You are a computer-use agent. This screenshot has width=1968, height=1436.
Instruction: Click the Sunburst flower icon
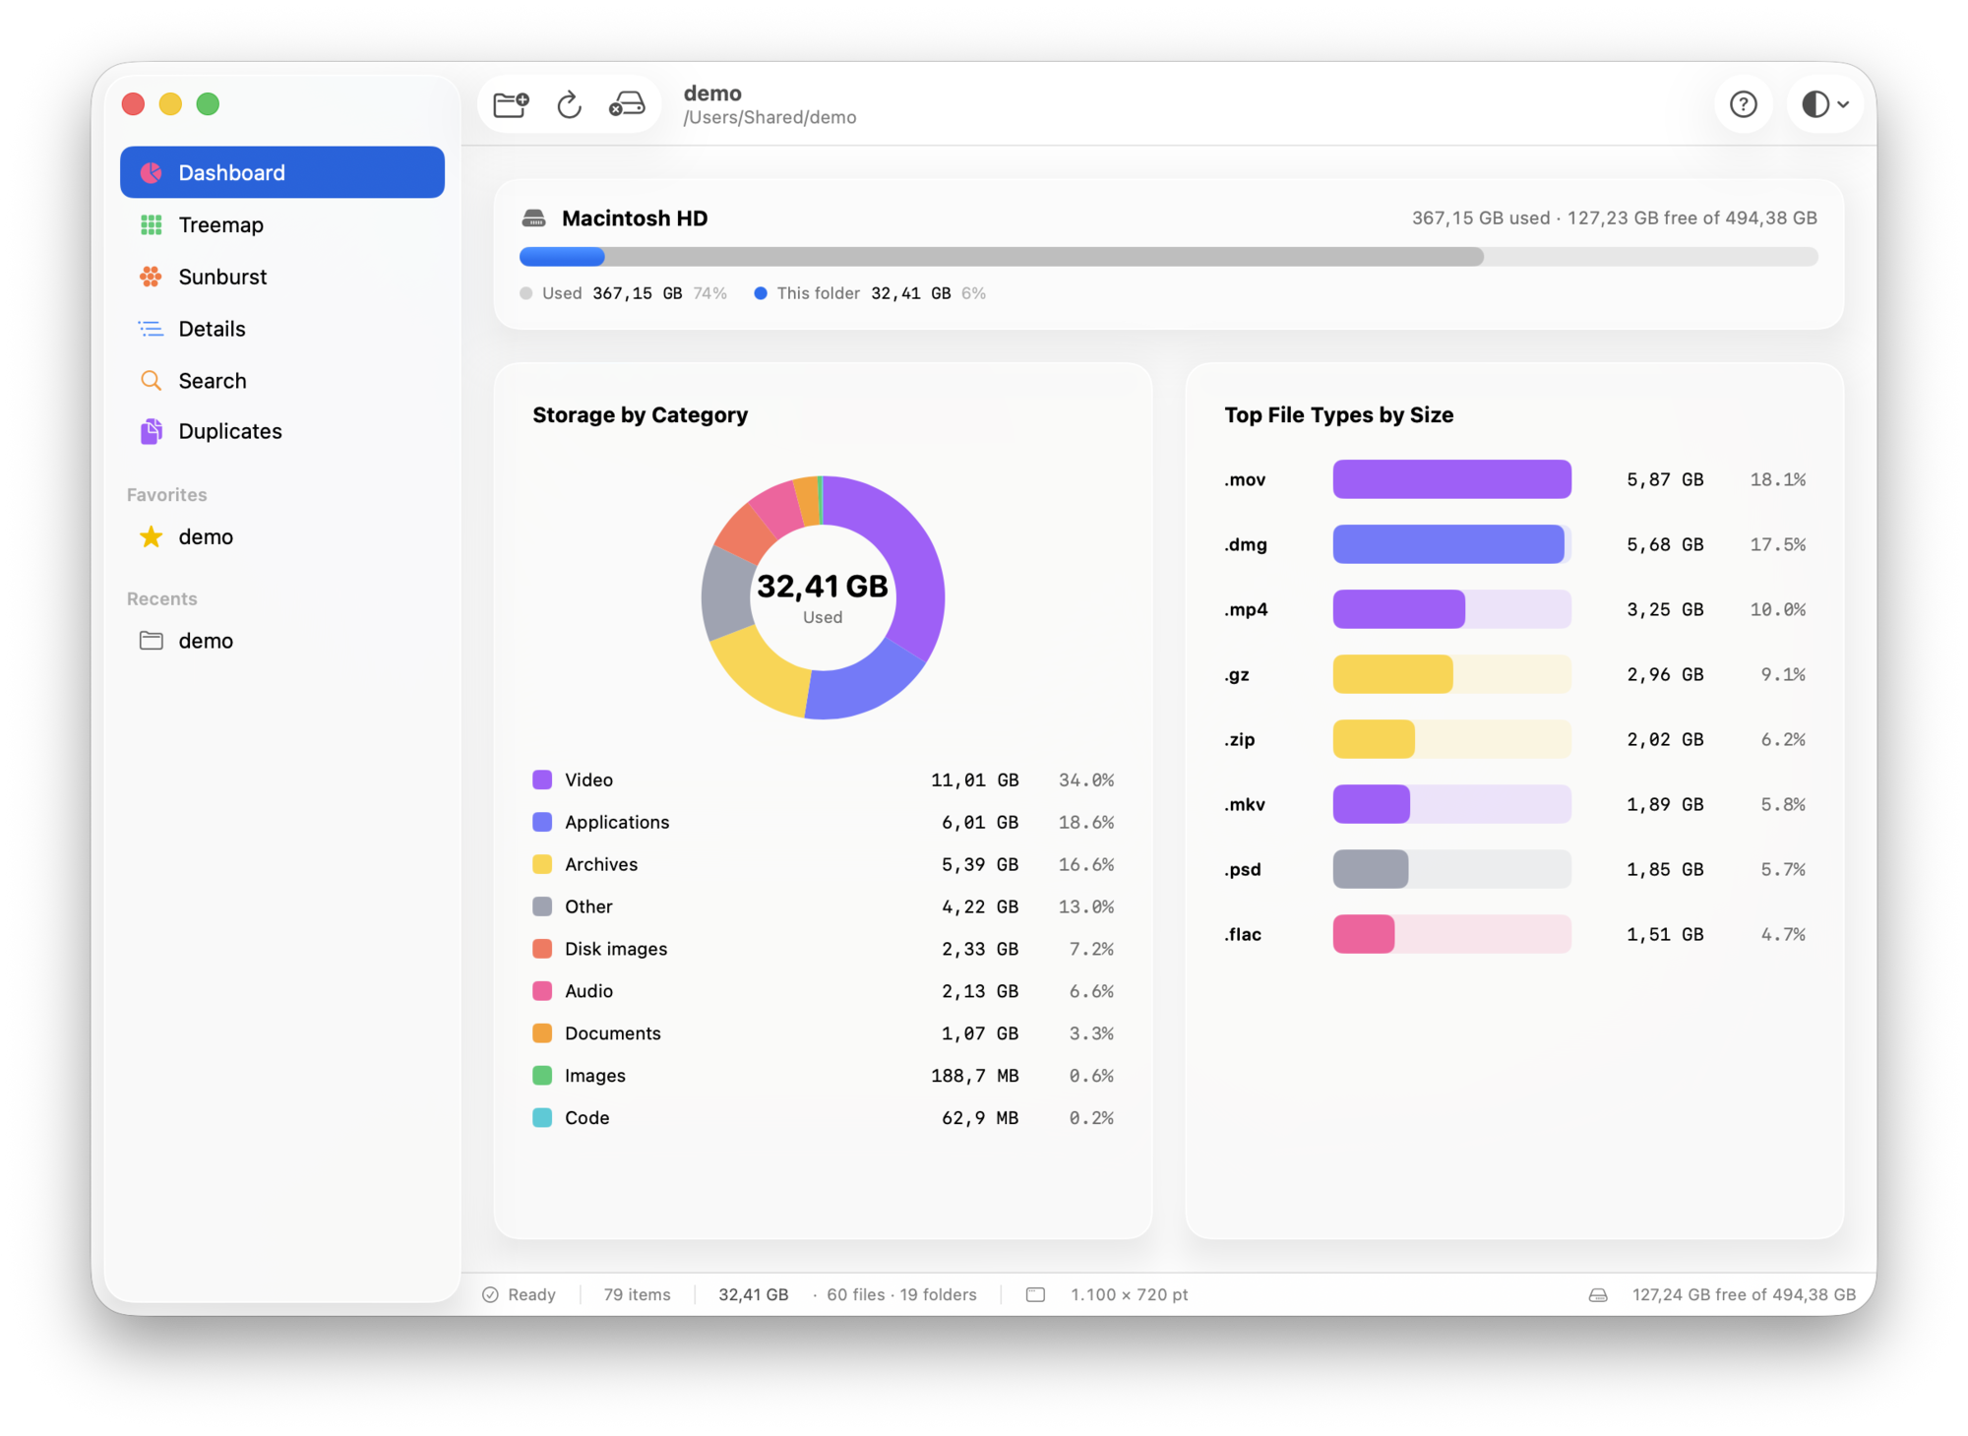point(151,277)
